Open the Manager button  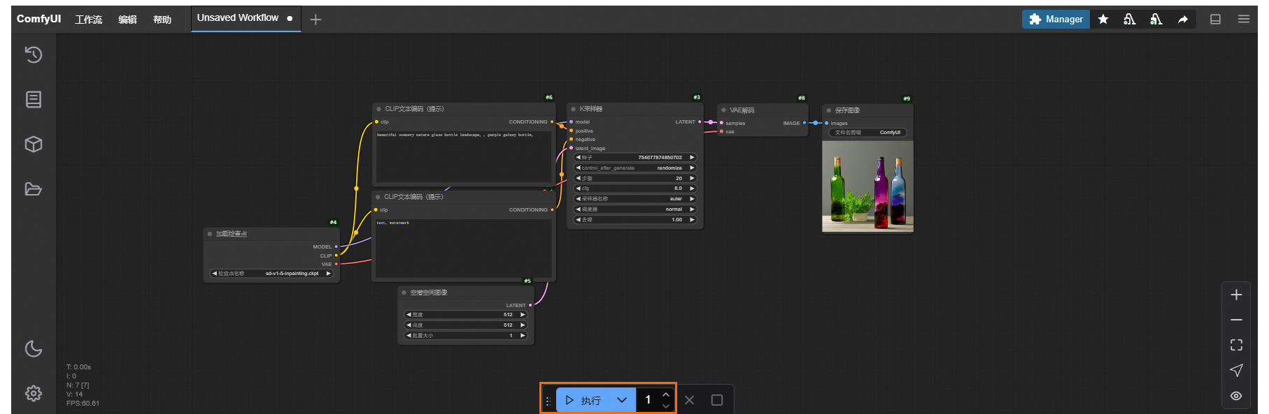(1056, 20)
